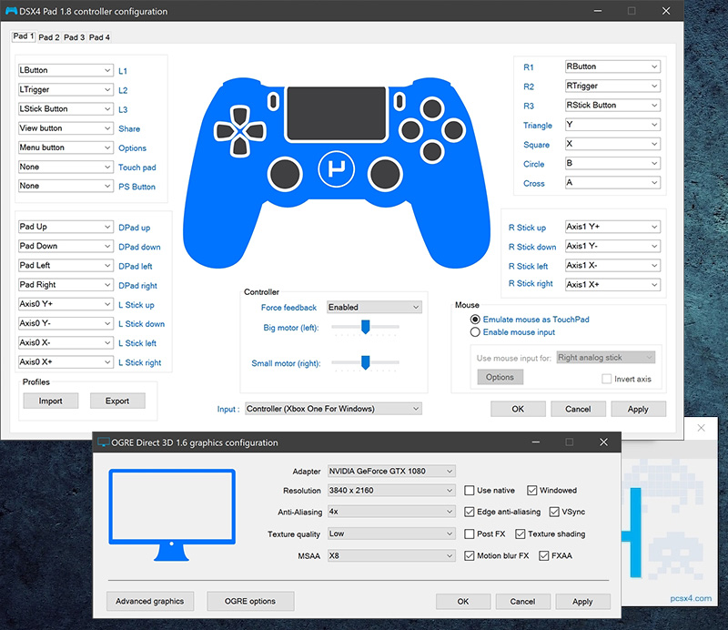Viewport: 728px width, 630px height.
Task: Open Advanced graphics settings
Action: click(x=150, y=601)
